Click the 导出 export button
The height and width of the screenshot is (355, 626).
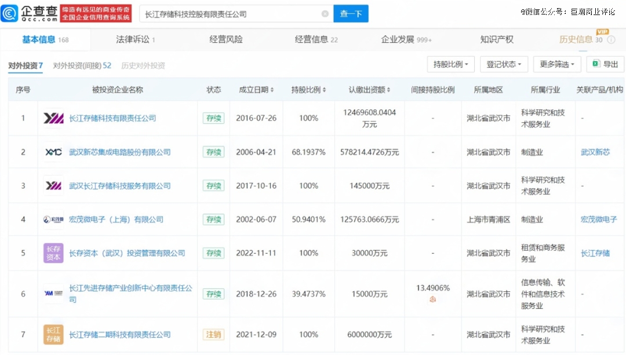(x=605, y=64)
